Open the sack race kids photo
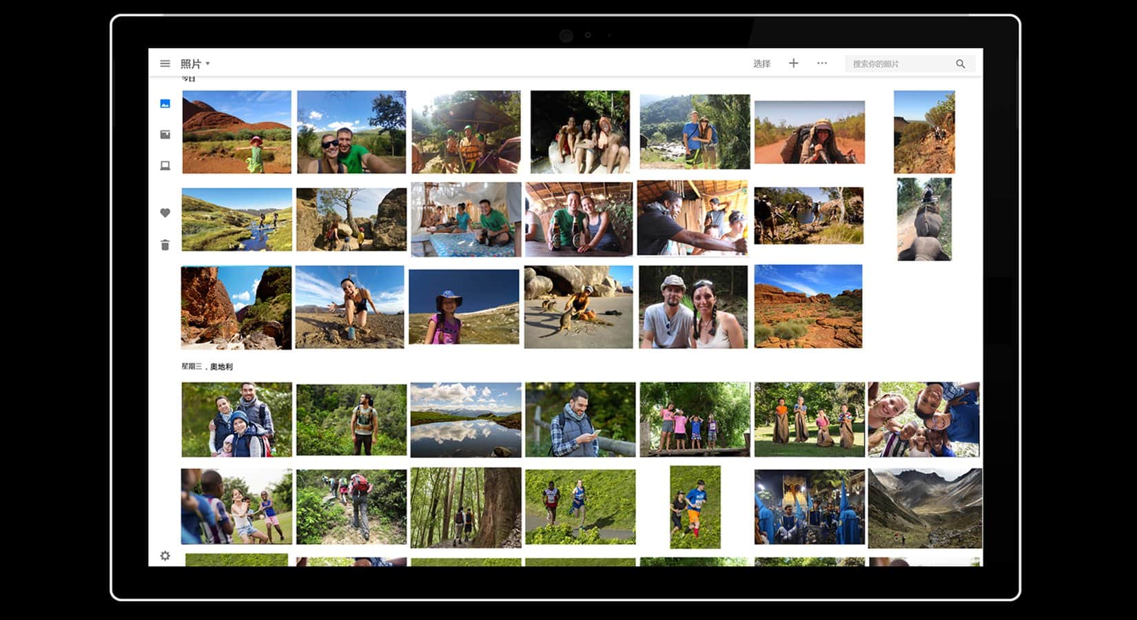The width and height of the screenshot is (1137, 620). [809, 420]
